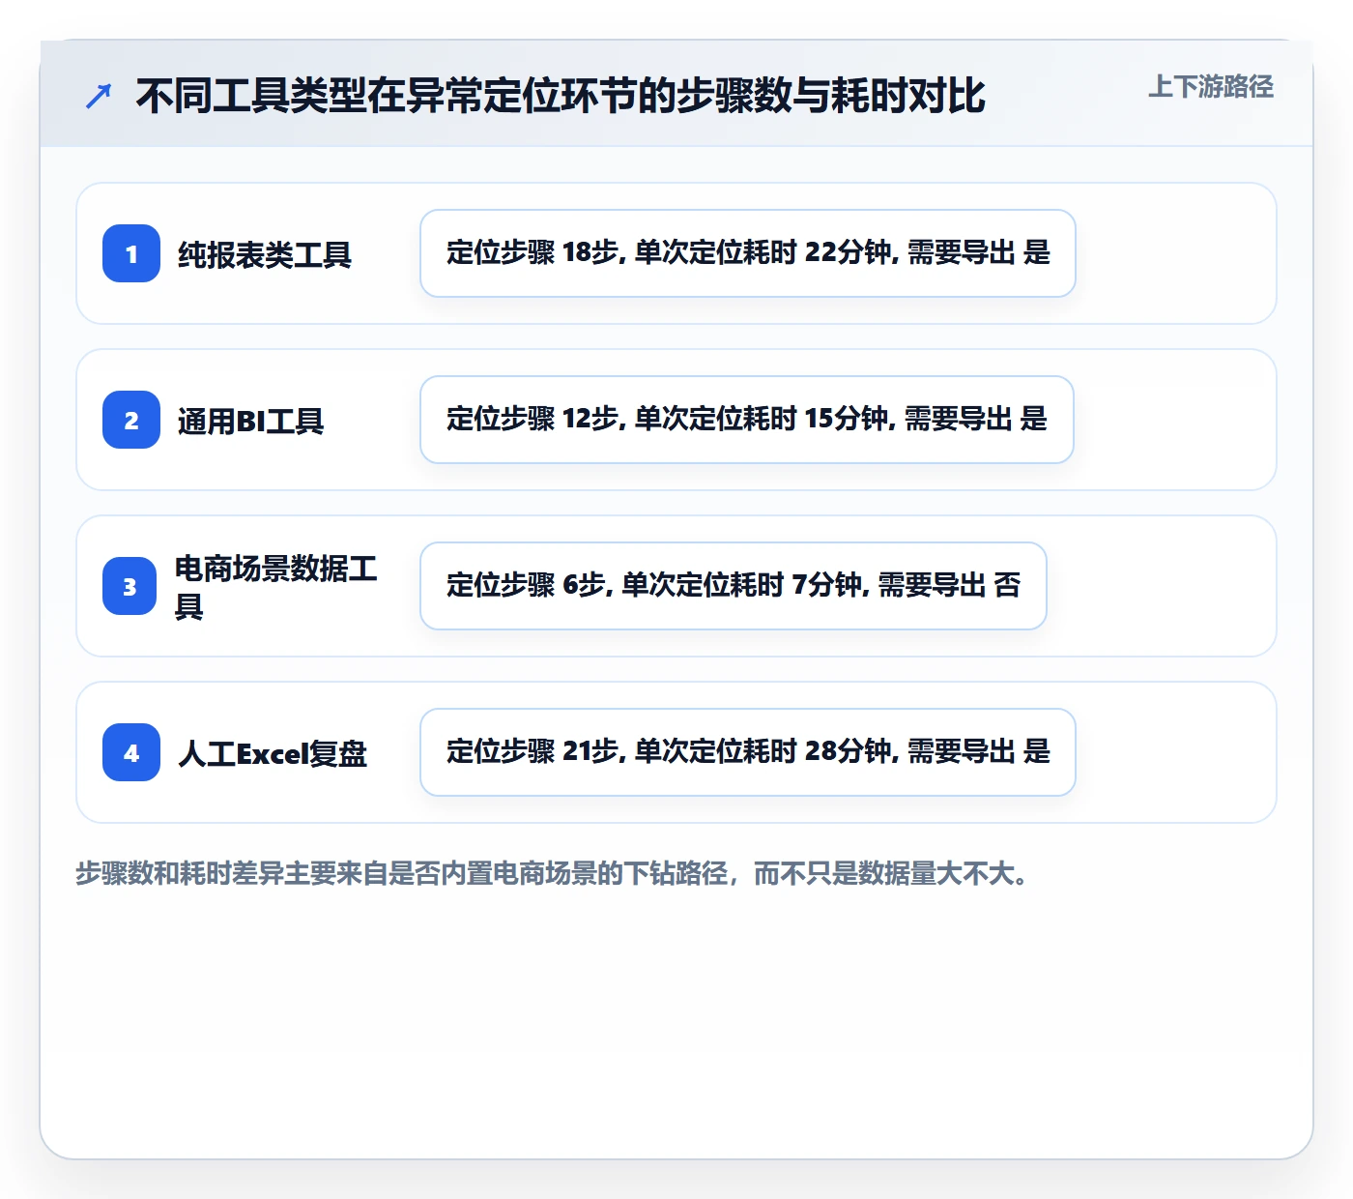
Task: Select the 纯报表类工具 row label
Action: tap(265, 254)
